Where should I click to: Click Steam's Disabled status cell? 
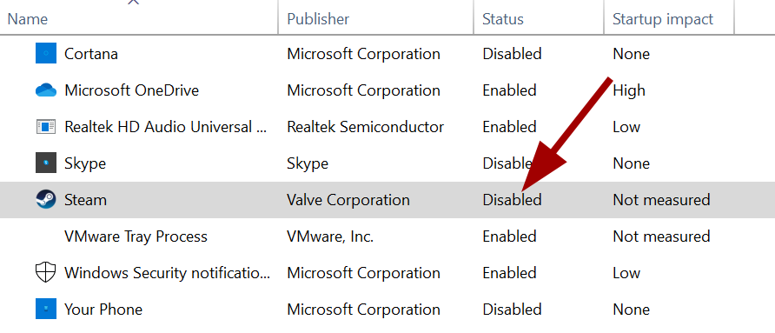tap(512, 200)
